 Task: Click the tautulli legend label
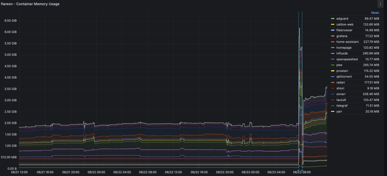coord(341,100)
